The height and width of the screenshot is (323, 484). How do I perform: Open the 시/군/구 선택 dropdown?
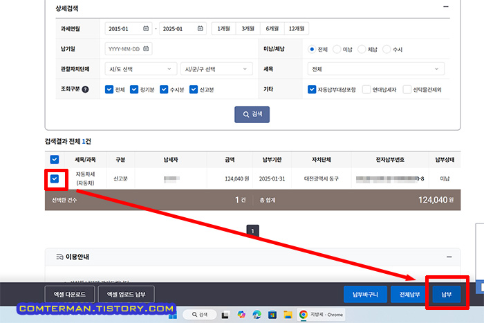click(x=216, y=69)
